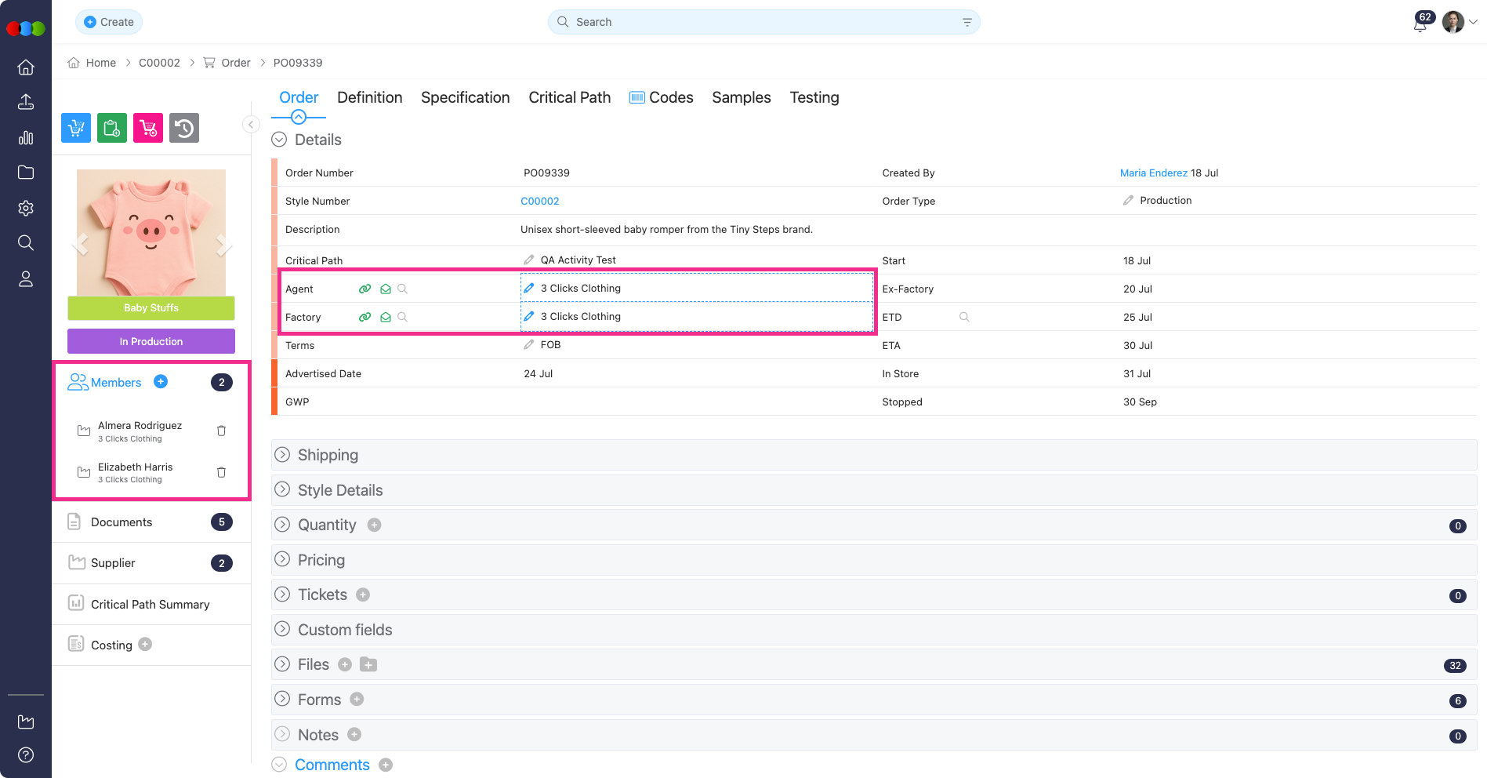1487x778 pixels.
Task: Open analytics bar chart in sidebar
Action: (x=26, y=138)
